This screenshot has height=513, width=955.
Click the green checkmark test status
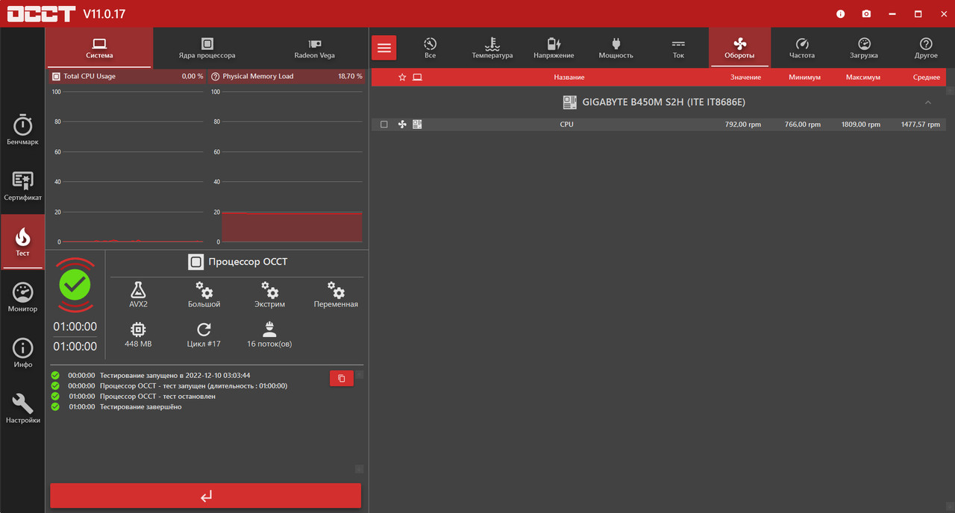75,284
